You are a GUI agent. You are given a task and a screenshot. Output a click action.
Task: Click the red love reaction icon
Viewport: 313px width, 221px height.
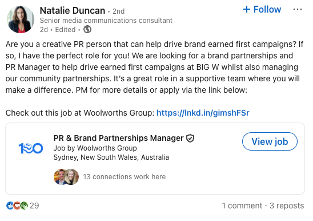click(17, 206)
